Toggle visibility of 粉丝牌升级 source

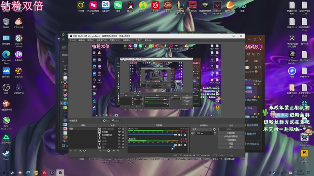click(119, 135)
